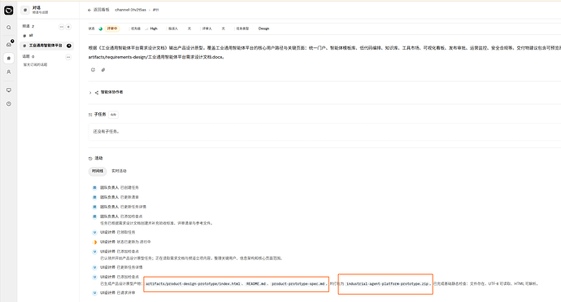Open the search icon in left rail
This screenshot has height=302, width=561.
tap(9, 28)
